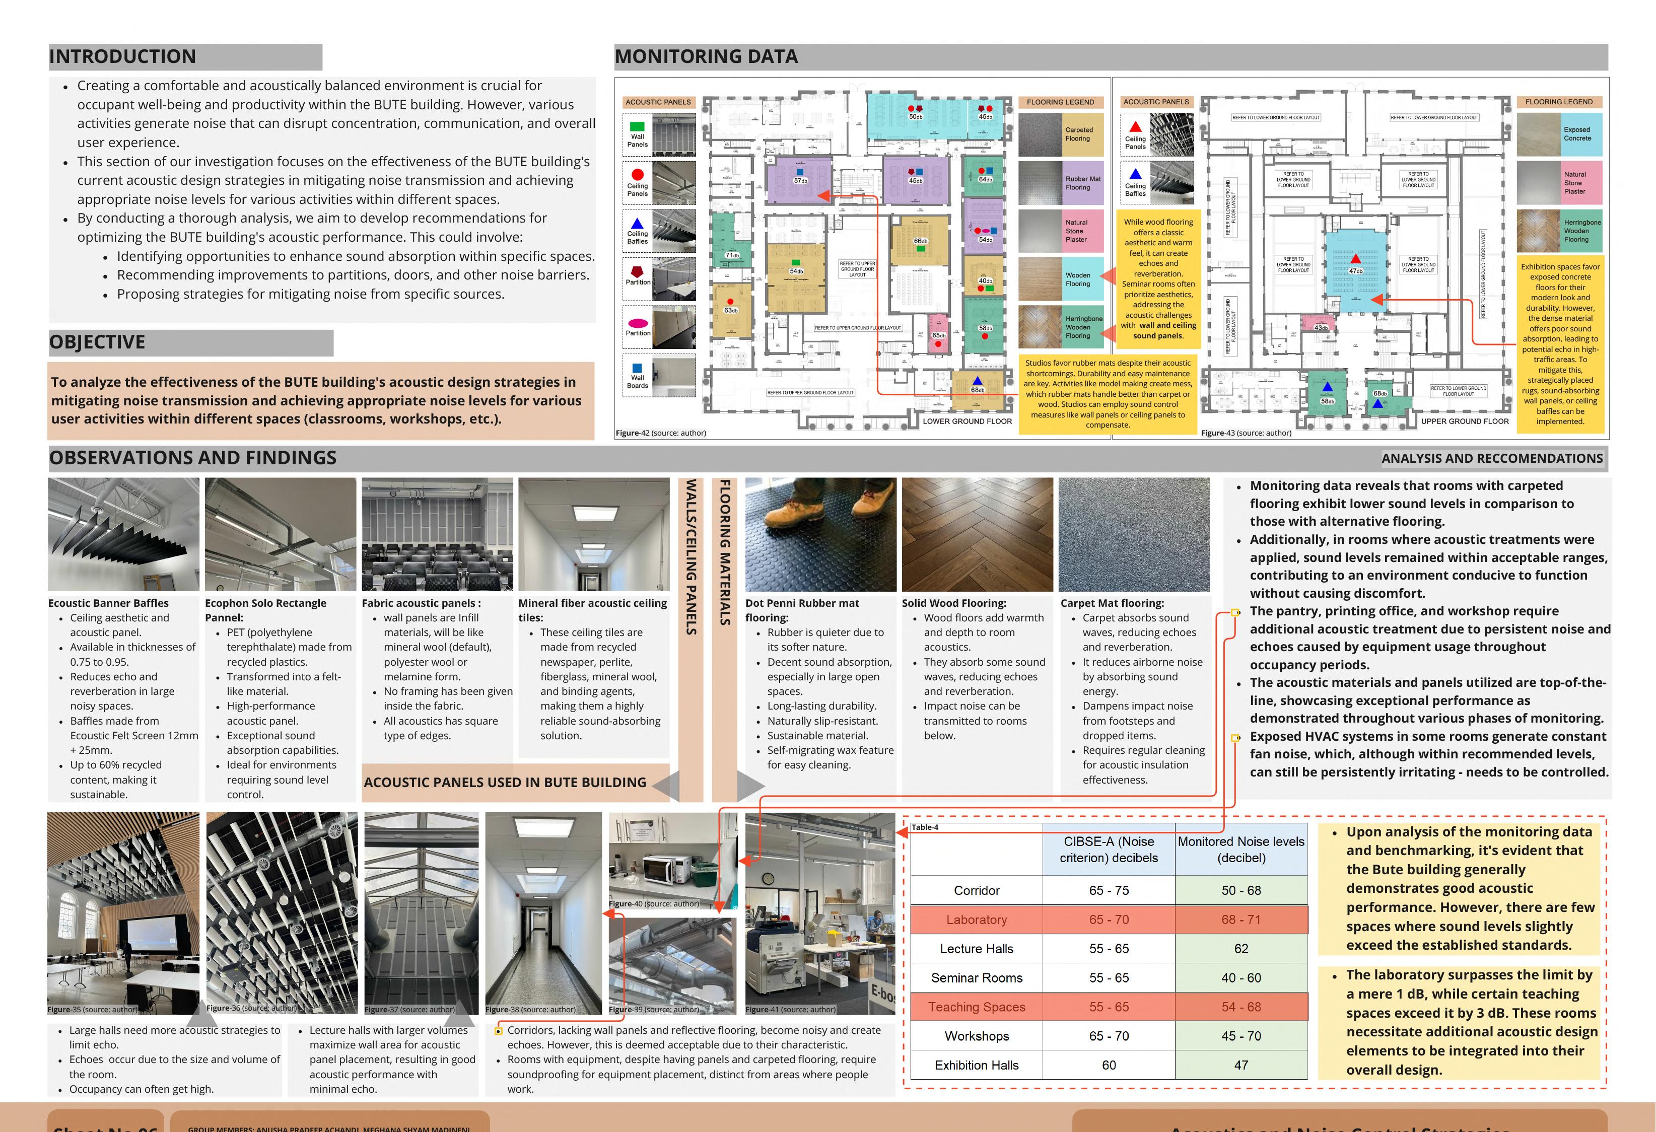Select the Teaching Spaces row label
1656x1132 pixels.
pyautogui.click(x=976, y=1007)
